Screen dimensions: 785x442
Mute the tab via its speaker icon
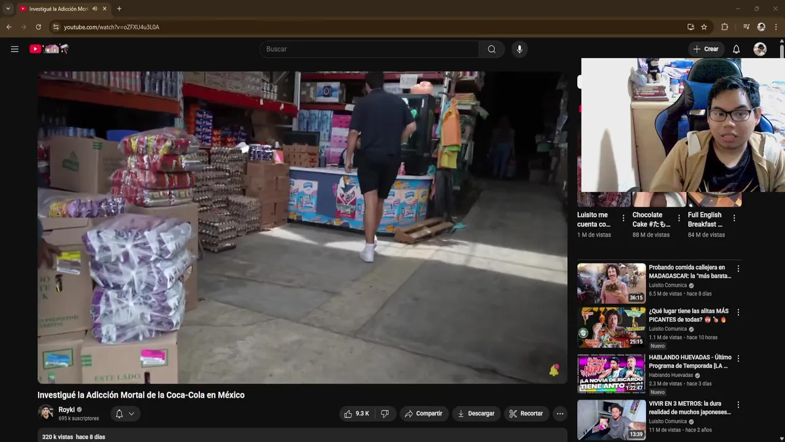pos(95,9)
